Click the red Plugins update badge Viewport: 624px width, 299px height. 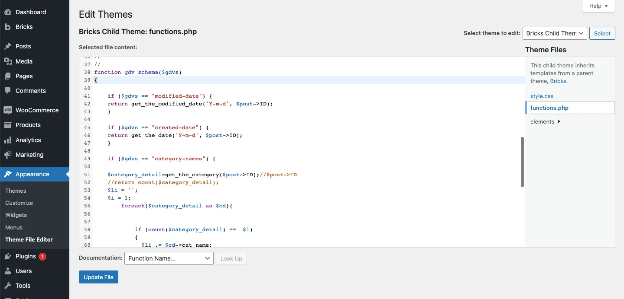pyautogui.click(x=42, y=257)
